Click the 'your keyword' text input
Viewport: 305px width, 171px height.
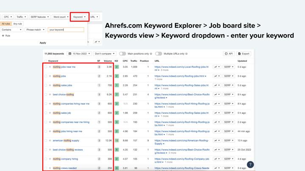click(x=66, y=30)
